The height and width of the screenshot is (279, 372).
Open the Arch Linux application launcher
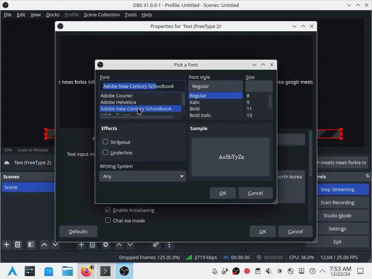pyautogui.click(x=12, y=271)
